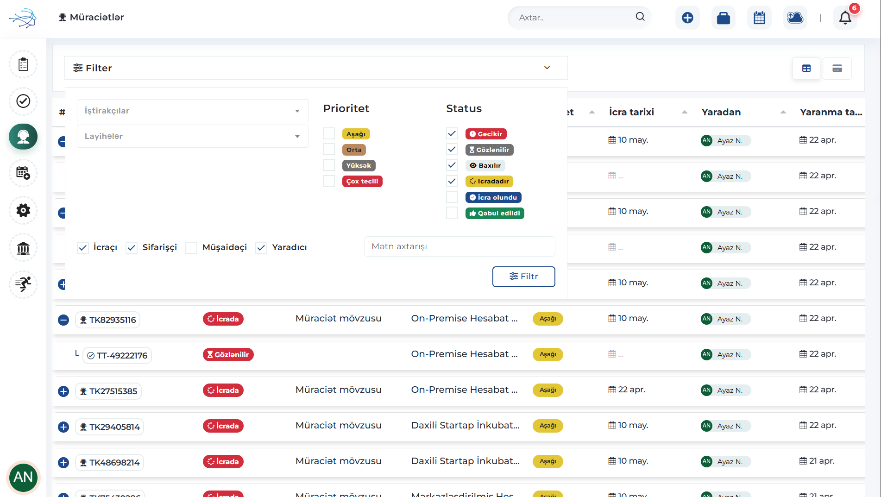Sort by İcra tarixi column arrow

point(684,112)
